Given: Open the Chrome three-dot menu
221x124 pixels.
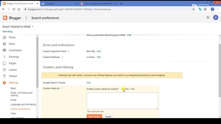Looking at the screenshot, I should pyautogui.click(x=218, y=9).
